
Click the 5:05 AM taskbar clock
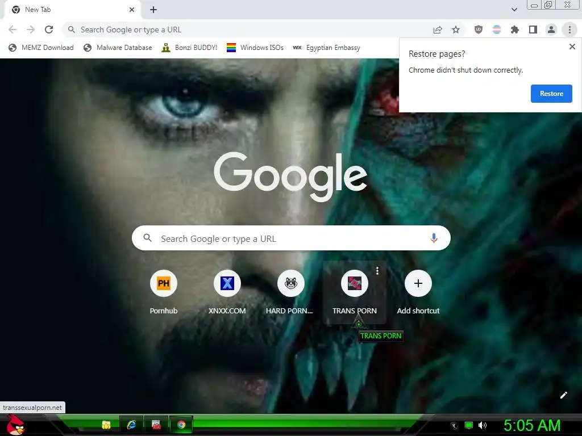click(532, 425)
